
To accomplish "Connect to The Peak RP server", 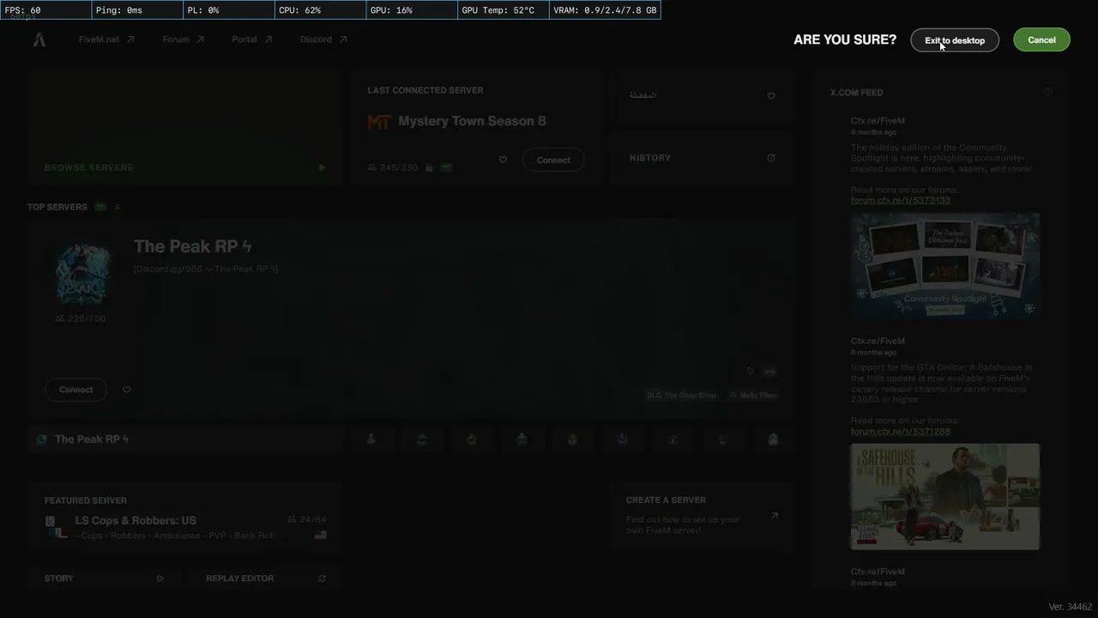I will pyautogui.click(x=76, y=390).
